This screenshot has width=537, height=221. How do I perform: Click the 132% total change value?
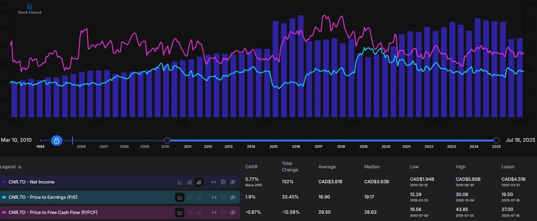288,181
